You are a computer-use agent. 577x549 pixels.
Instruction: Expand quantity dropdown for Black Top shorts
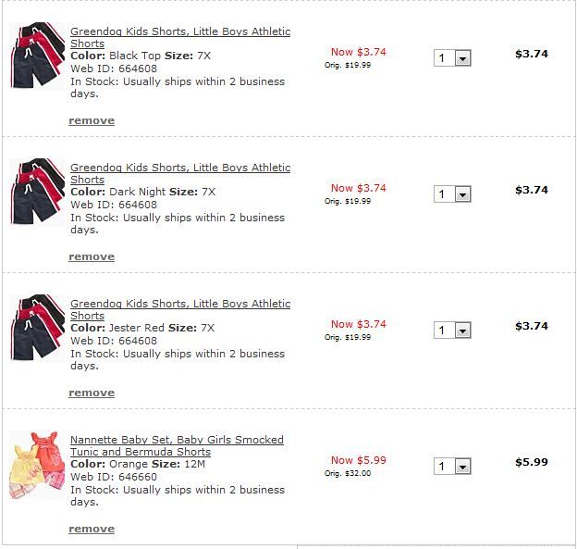463,58
